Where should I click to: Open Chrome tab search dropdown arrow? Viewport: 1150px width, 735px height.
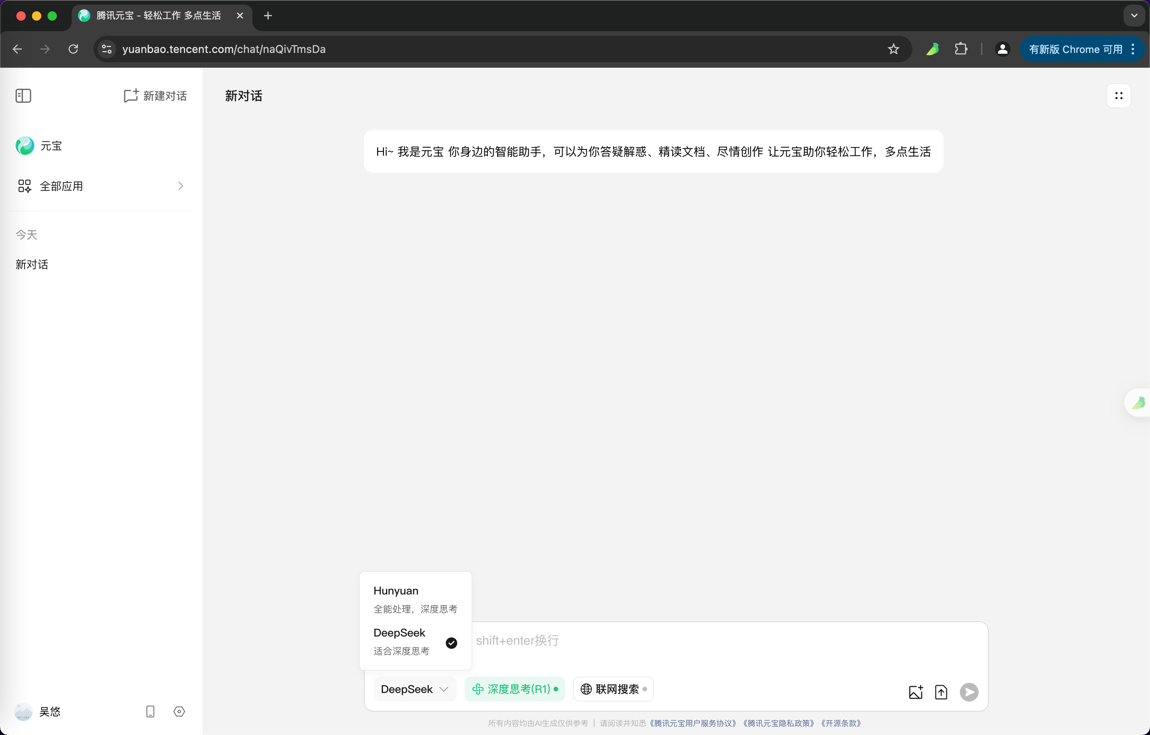pyautogui.click(x=1134, y=16)
